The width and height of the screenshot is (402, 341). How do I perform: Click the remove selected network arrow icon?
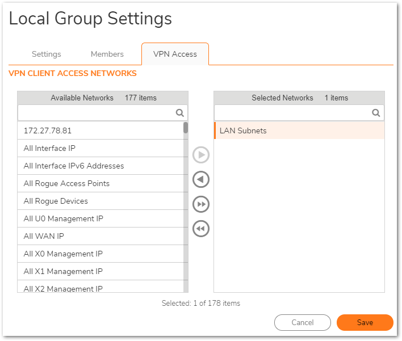point(201,179)
